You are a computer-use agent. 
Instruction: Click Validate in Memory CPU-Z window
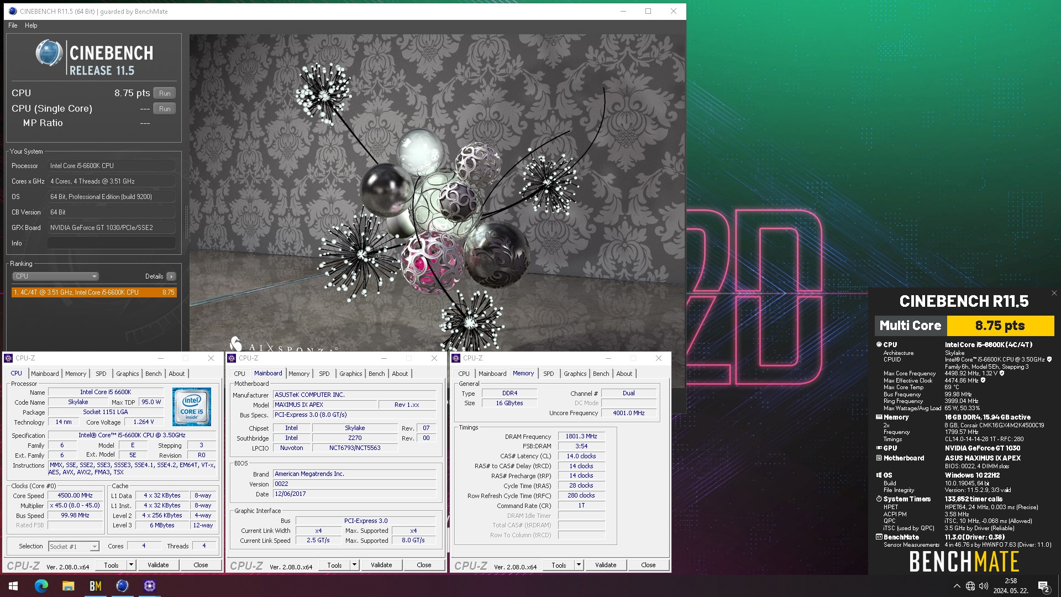[606, 565]
